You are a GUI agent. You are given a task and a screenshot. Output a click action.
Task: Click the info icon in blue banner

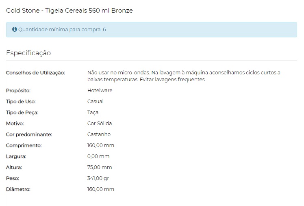point(15,29)
